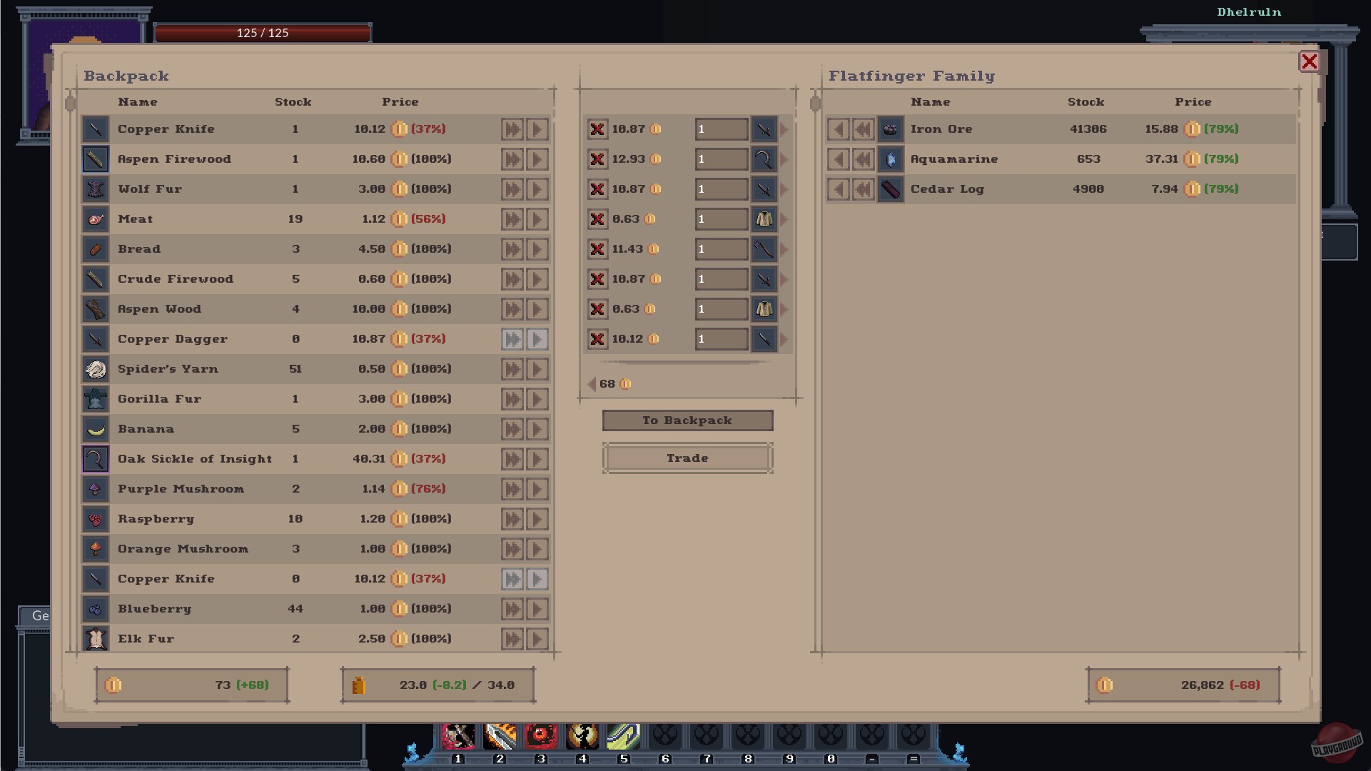
Task: Take all Cedar Log with double left arrow
Action: click(864, 189)
